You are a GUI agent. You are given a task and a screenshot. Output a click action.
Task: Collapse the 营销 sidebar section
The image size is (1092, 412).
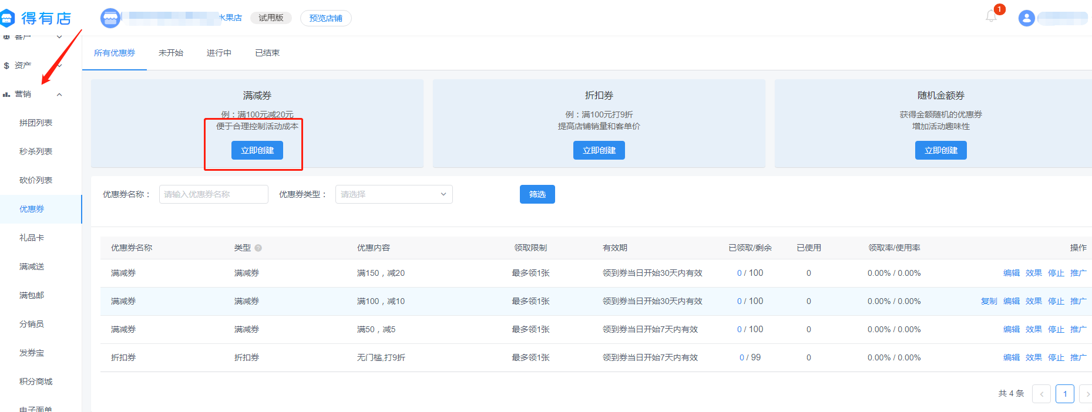tap(59, 94)
